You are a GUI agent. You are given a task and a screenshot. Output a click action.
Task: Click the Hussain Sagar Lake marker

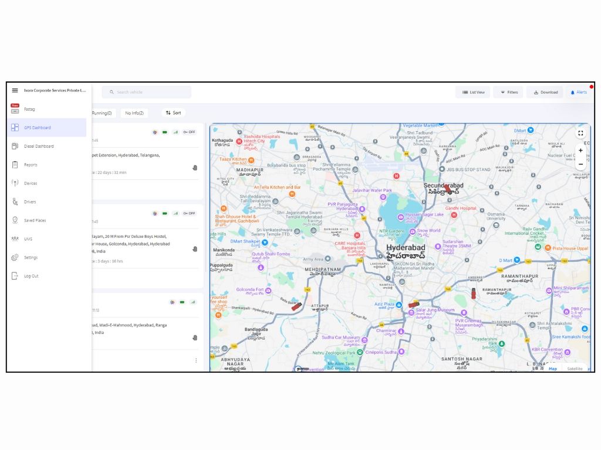(400, 217)
